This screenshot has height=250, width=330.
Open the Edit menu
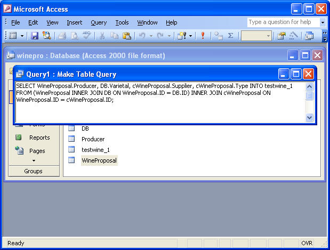point(33,22)
